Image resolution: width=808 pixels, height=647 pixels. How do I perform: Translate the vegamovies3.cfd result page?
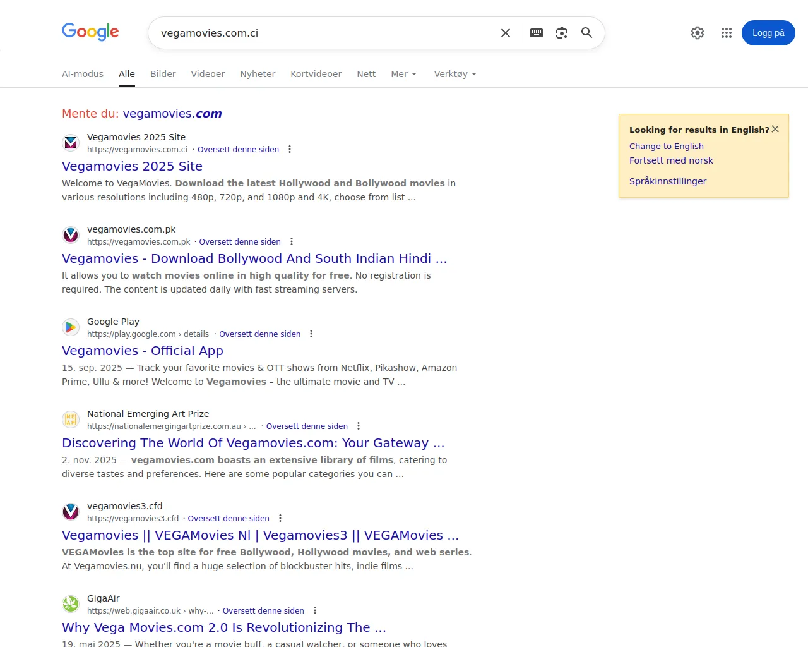click(229, 519)
